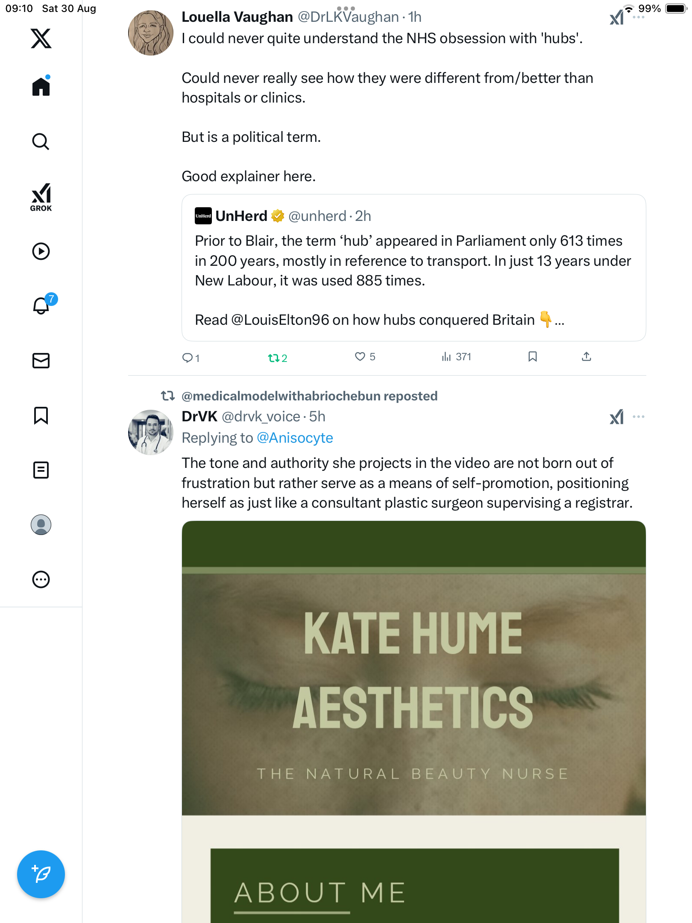
Task: Expand the sidebar More menu
Action: 41,579
